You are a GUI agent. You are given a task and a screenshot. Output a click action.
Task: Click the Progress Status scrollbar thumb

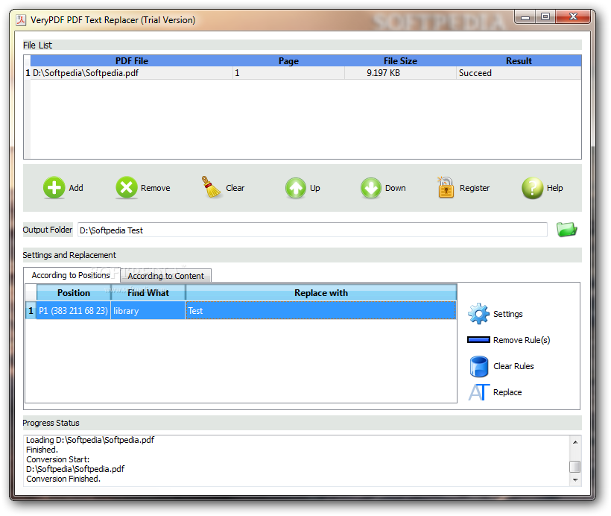(575, 467)
